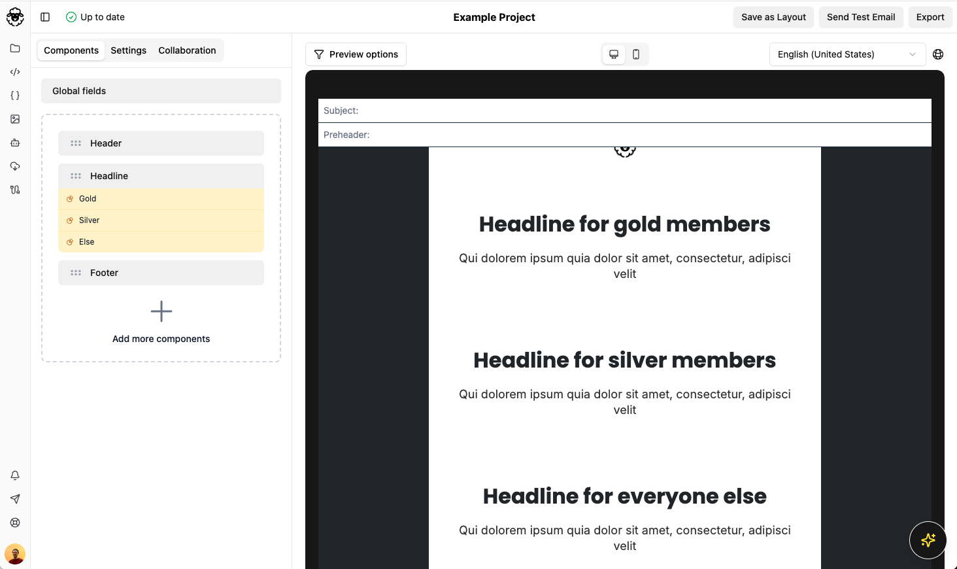Click the Preheader input field
The width and height of the screenshot is (957, 569).
tap(625, 135)
